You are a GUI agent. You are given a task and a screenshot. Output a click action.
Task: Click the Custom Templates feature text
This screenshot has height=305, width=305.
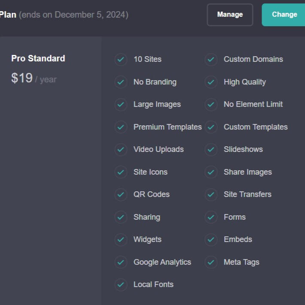[256, 127]
